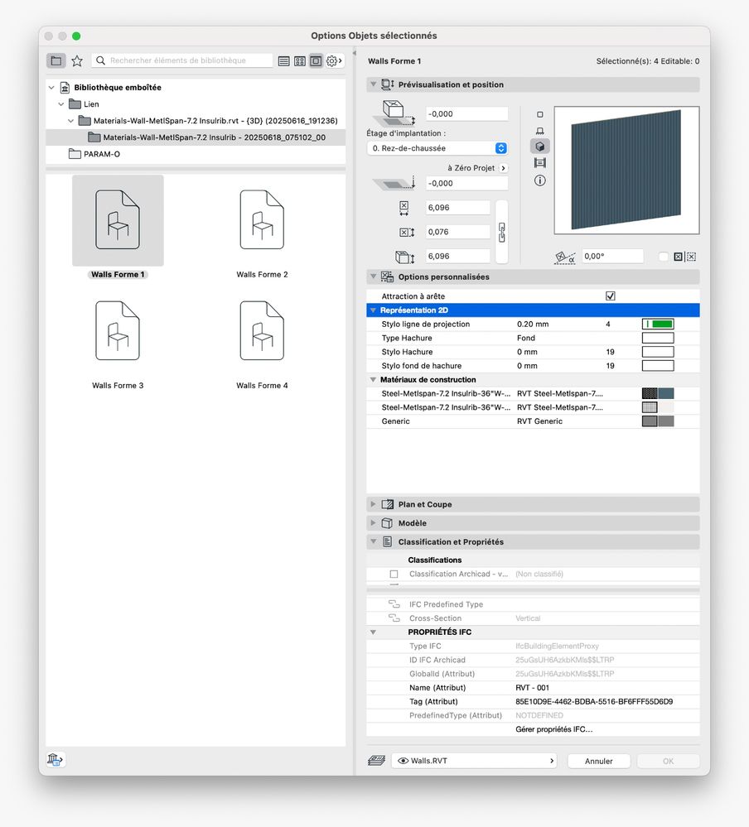
Task: Collapse PROPRIÉTÉS IFC group
Action: pyautogui.click(x=373, y=632)
